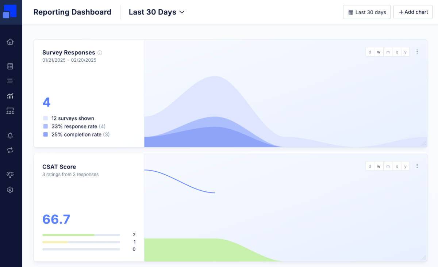Select monthly 'm' grouping on CSAT Score chart

(x=388, y=166)
